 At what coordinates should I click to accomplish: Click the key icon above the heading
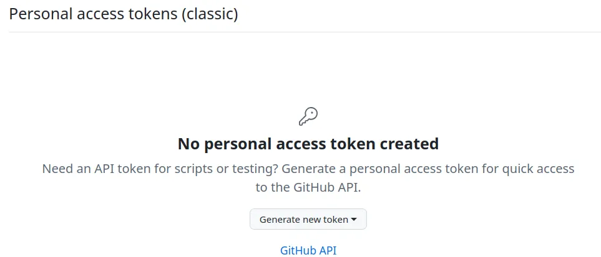click(308, 116)
